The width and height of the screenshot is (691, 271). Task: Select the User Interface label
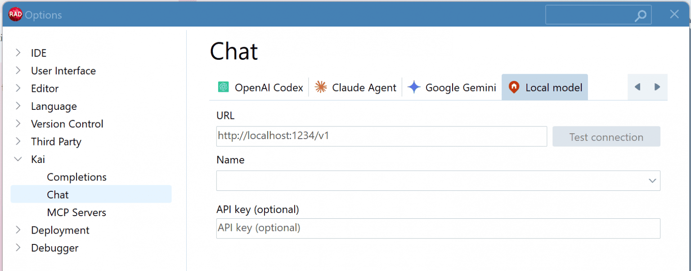tap(63, 71)
